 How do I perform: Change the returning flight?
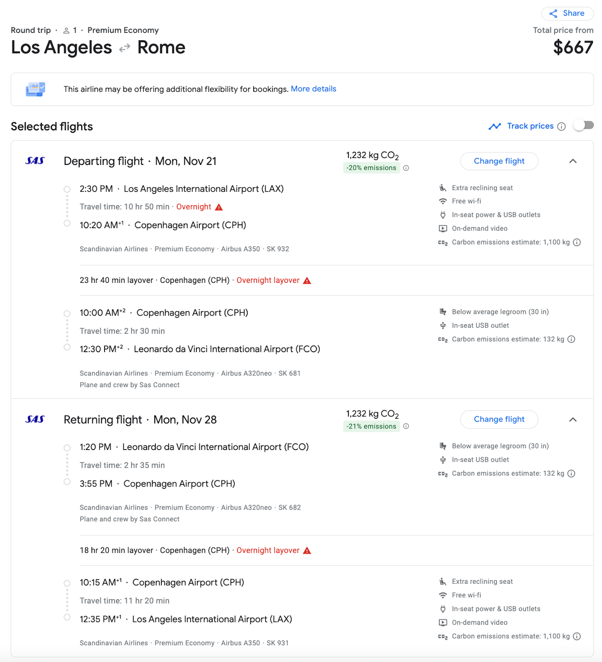(x=499, y=419)
